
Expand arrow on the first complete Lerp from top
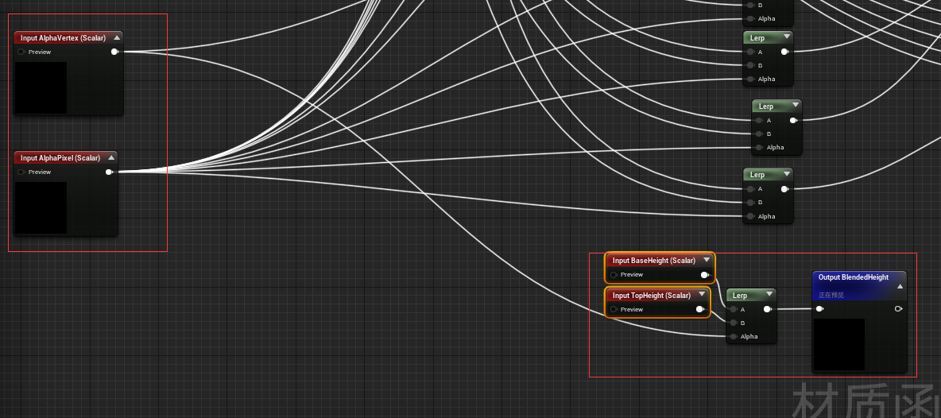[786, 37]
